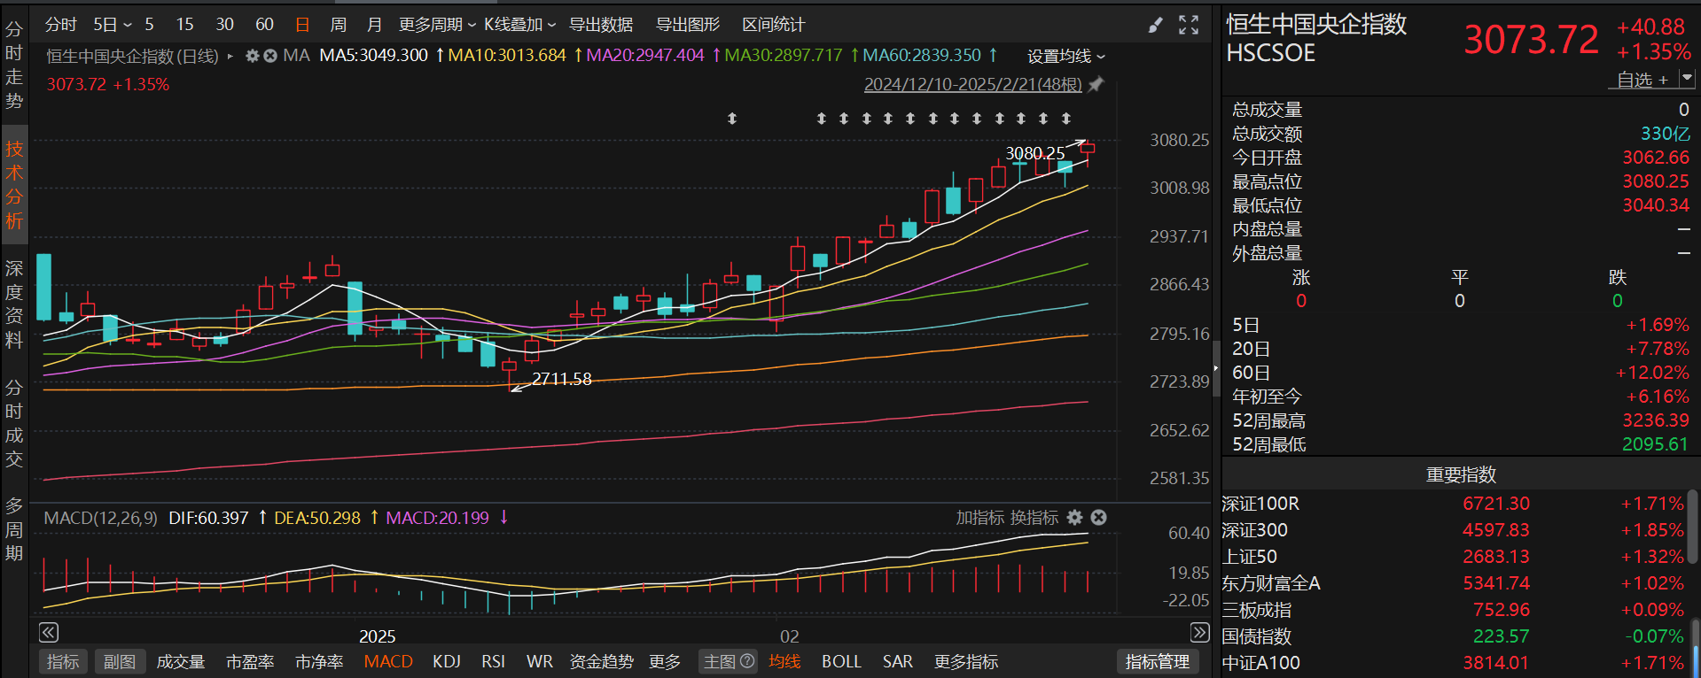Toggle the 市盈率 sub-chart indicator
1701x678 pixels.
point(250,661)
